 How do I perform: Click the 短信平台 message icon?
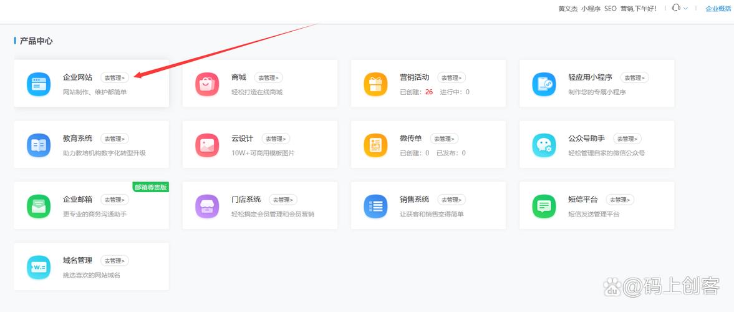pyautogui.click(x=544, y=206)
